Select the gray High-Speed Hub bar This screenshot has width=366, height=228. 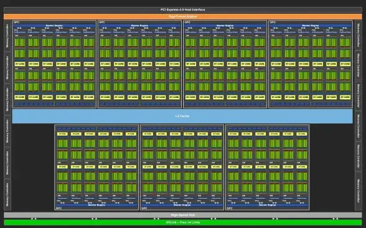[183, 215]
